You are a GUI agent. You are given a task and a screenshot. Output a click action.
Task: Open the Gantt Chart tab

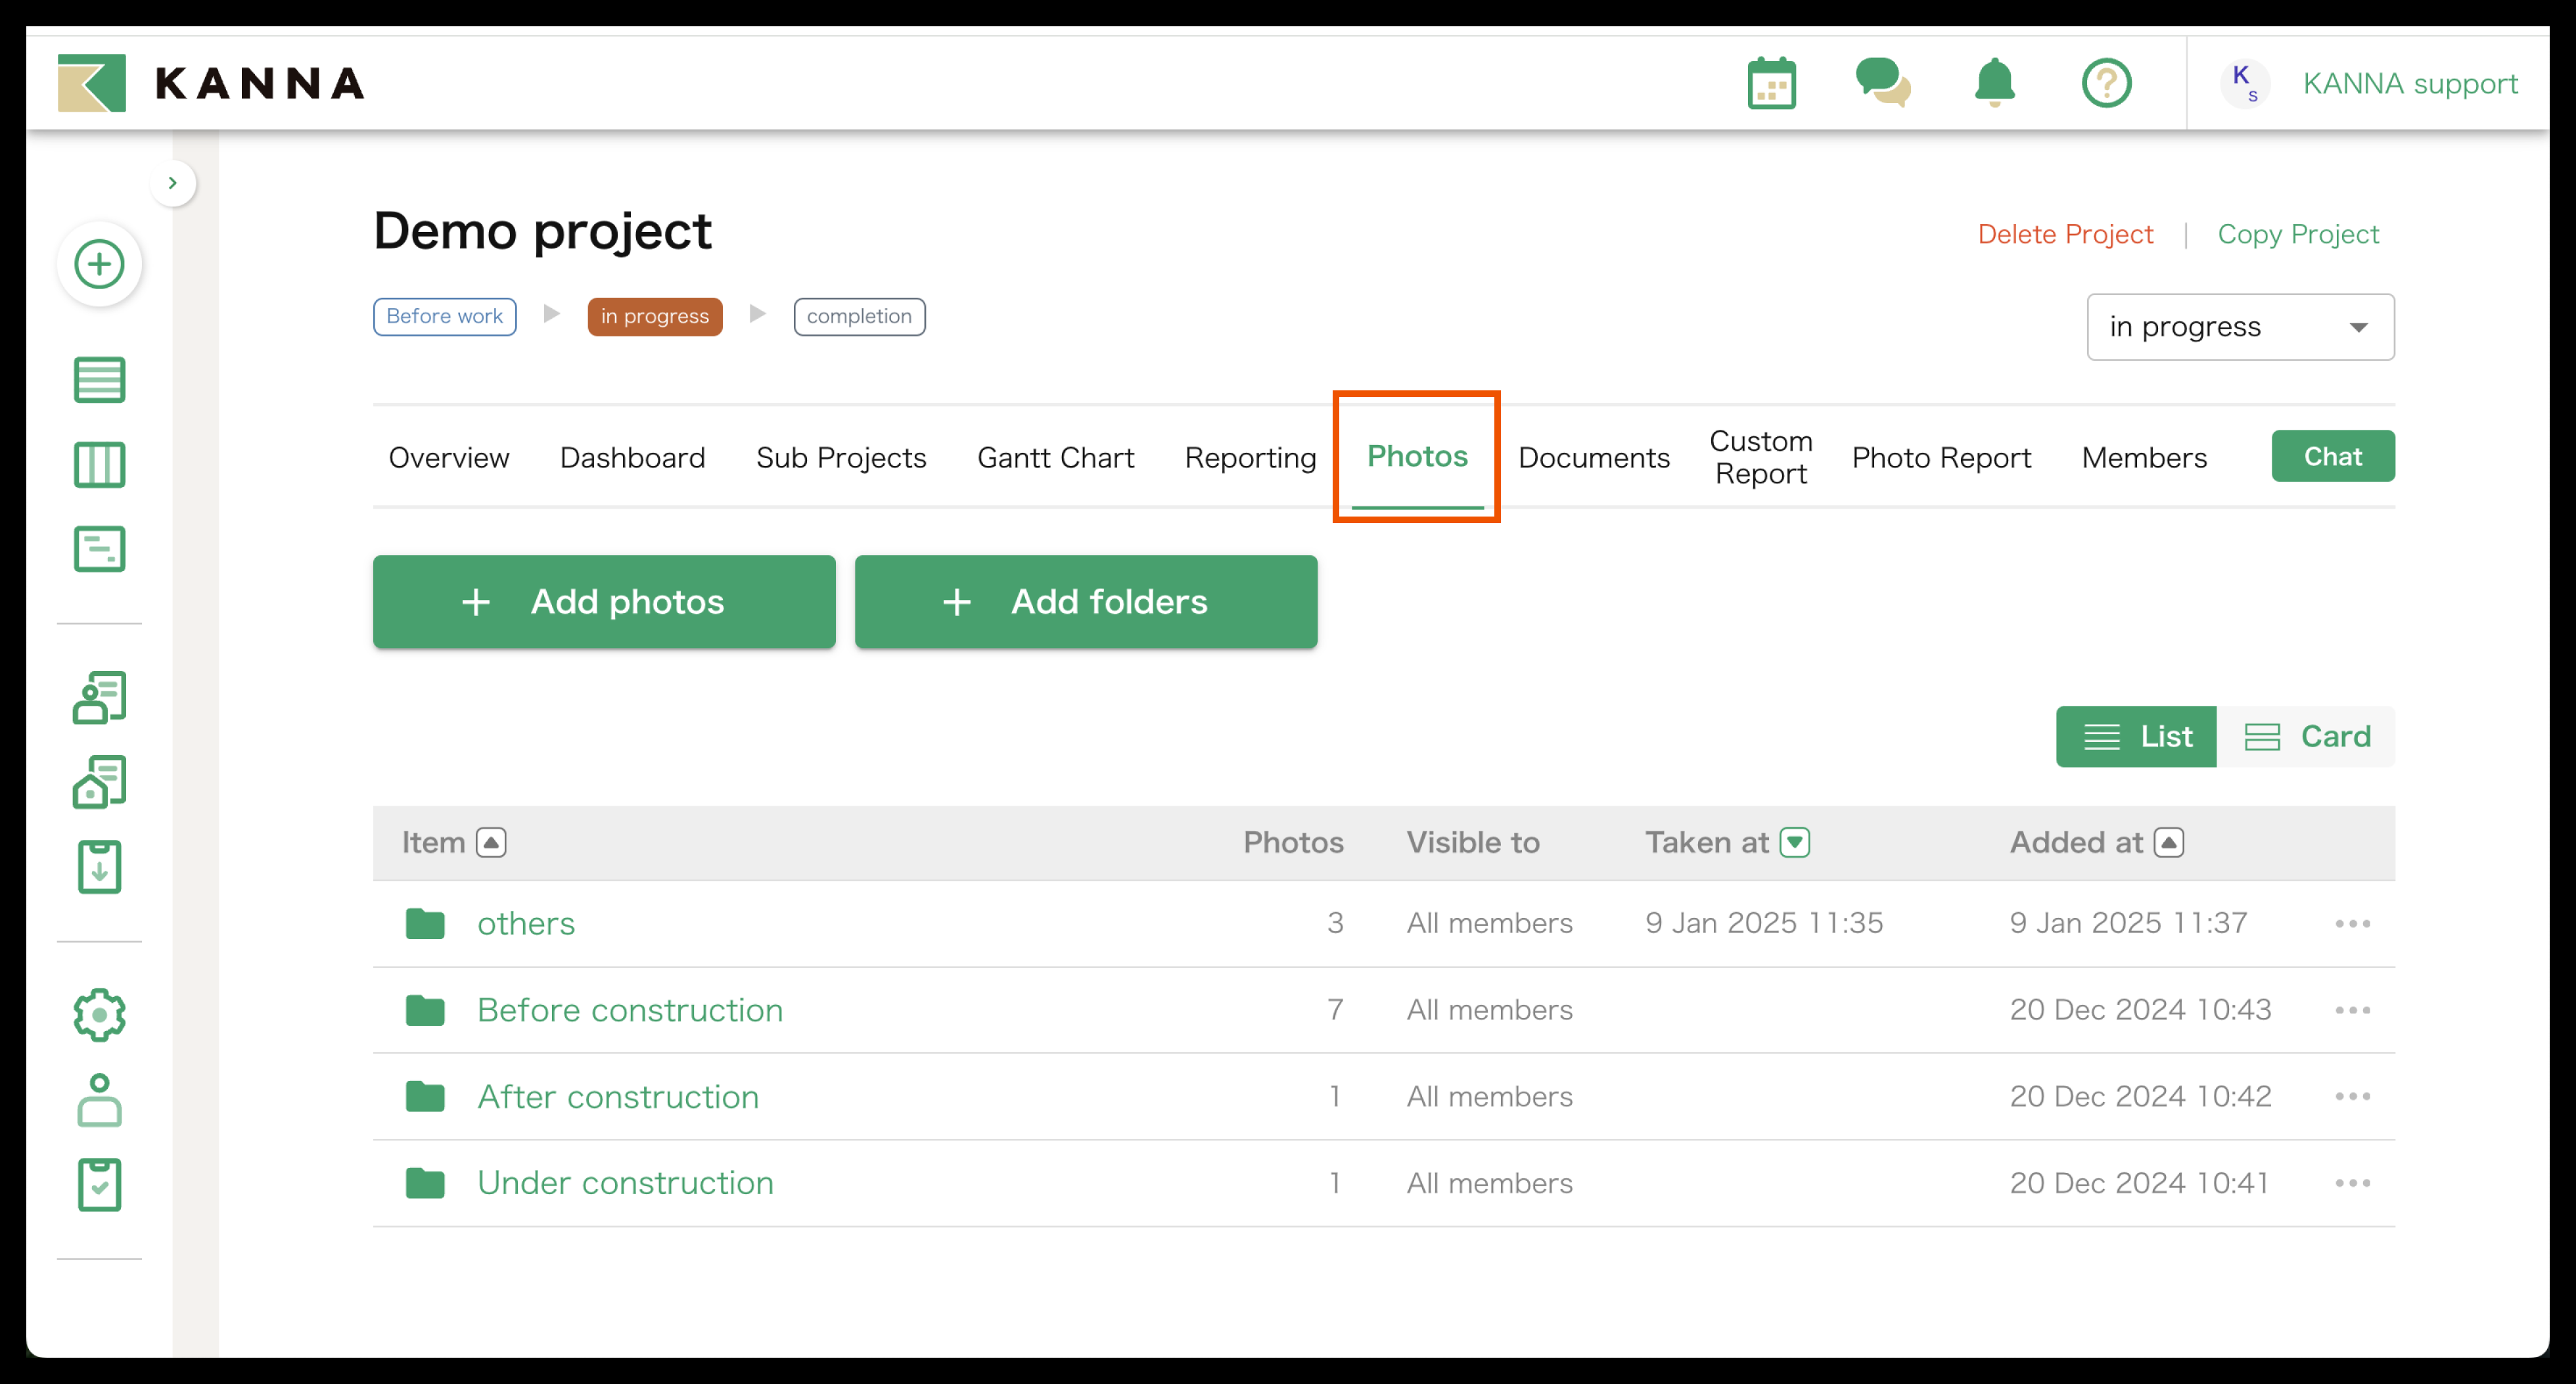tap(1055, 458)
